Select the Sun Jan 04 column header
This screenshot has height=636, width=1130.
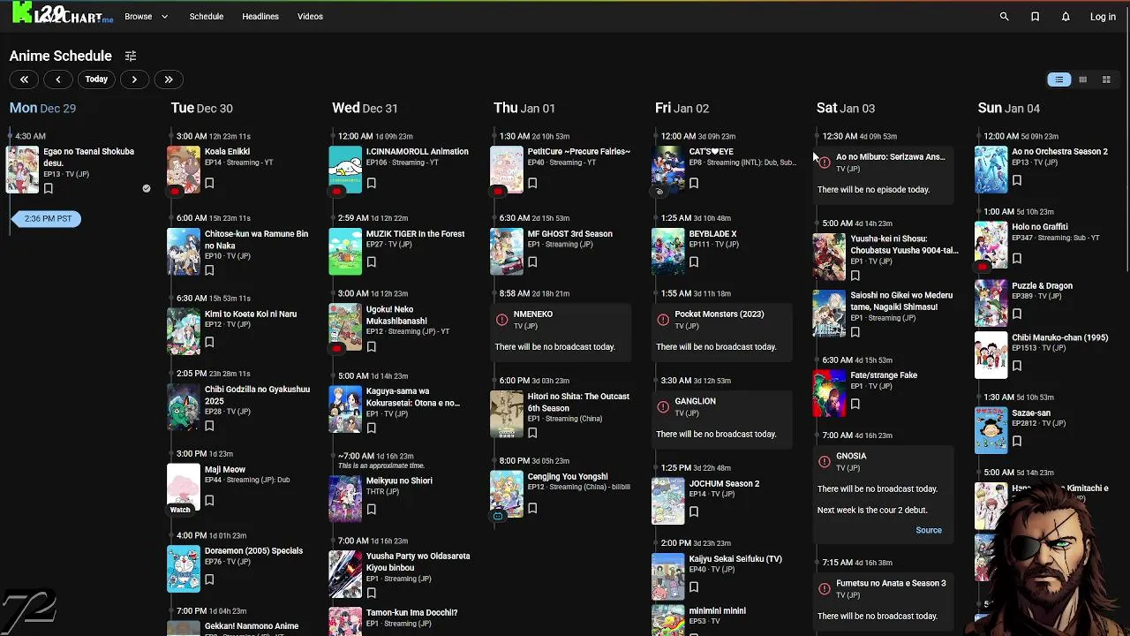[1009, 108]
